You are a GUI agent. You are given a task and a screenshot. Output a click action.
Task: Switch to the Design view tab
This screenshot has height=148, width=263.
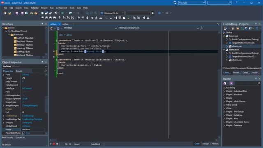[x=205, y=143]
